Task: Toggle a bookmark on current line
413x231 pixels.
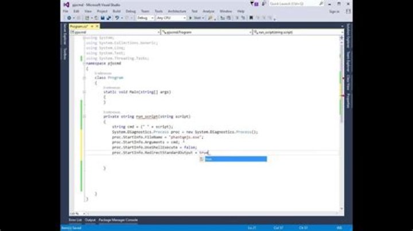Action: pyautogui.click(x=251, y=18)
